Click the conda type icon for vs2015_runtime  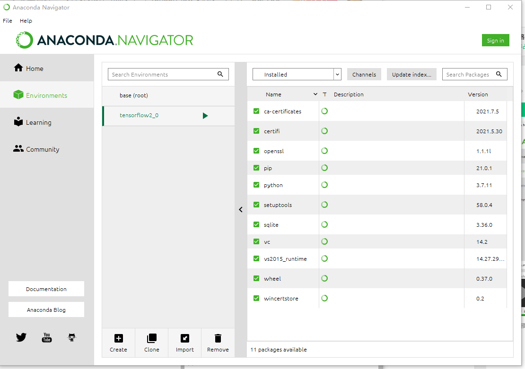(324, 258)
